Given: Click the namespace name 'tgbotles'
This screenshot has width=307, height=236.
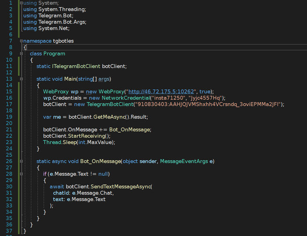Looking at the screenshot, I should (x=63, y=41).
